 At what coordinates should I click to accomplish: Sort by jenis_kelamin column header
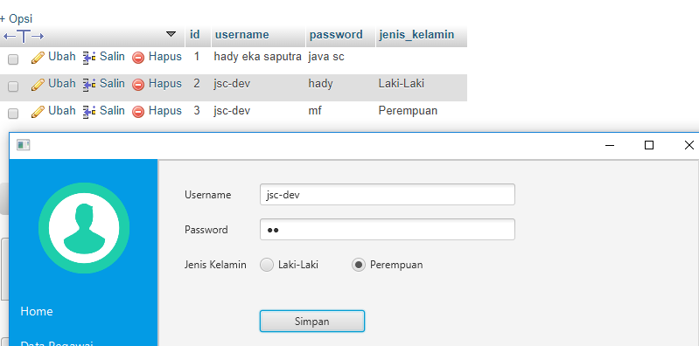[416, 35]
